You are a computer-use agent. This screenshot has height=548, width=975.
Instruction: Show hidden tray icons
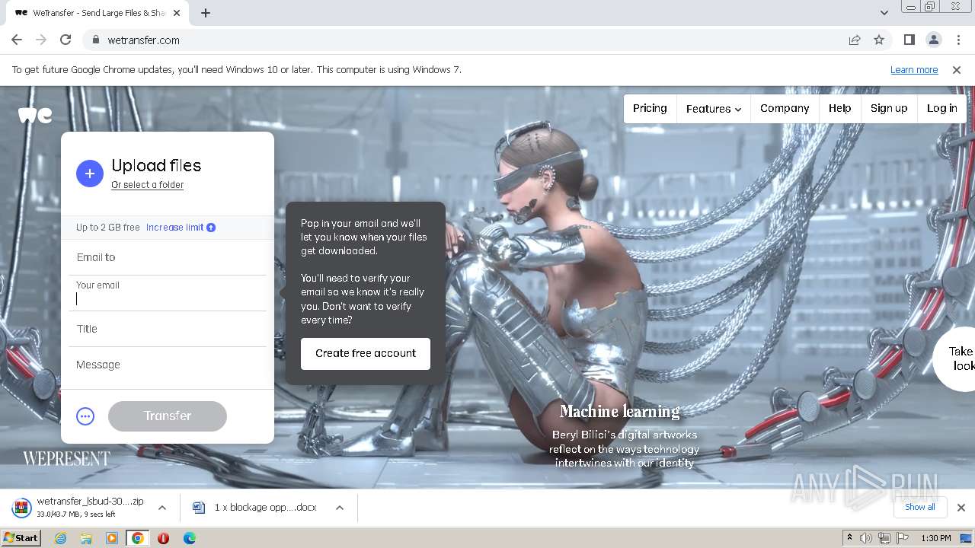pyautogui.click(x=849, y=538)
